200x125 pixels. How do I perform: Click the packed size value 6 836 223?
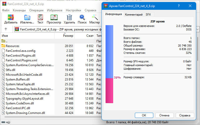click(x=185, y=49)
